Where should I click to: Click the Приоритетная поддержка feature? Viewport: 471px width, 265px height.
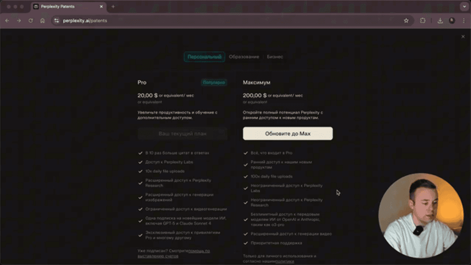276,243
